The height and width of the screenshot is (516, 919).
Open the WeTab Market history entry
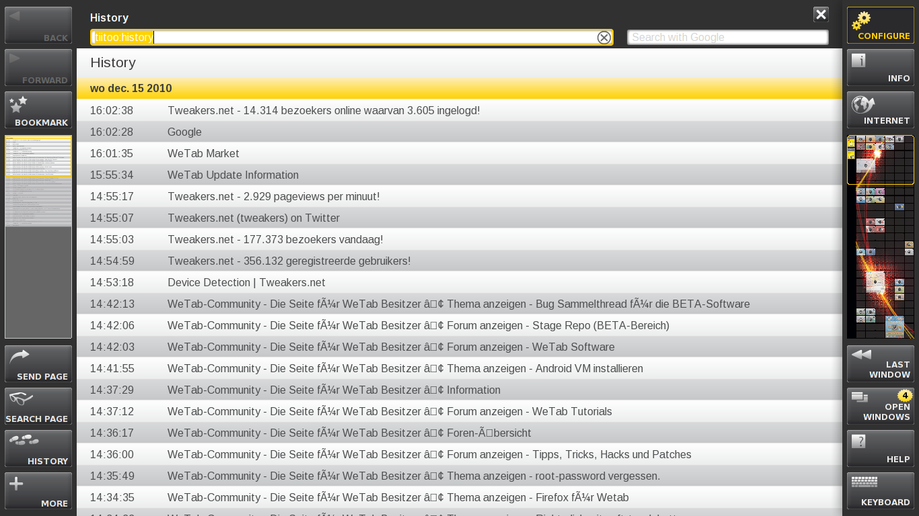tap(459, 154)
